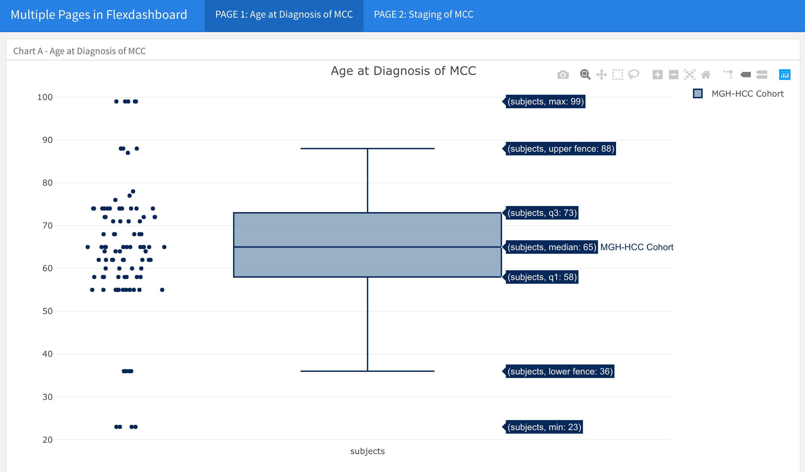The image size is (805, 472).
Task: Click the y-axis tick label 20
Action: [x=47, y=440]
